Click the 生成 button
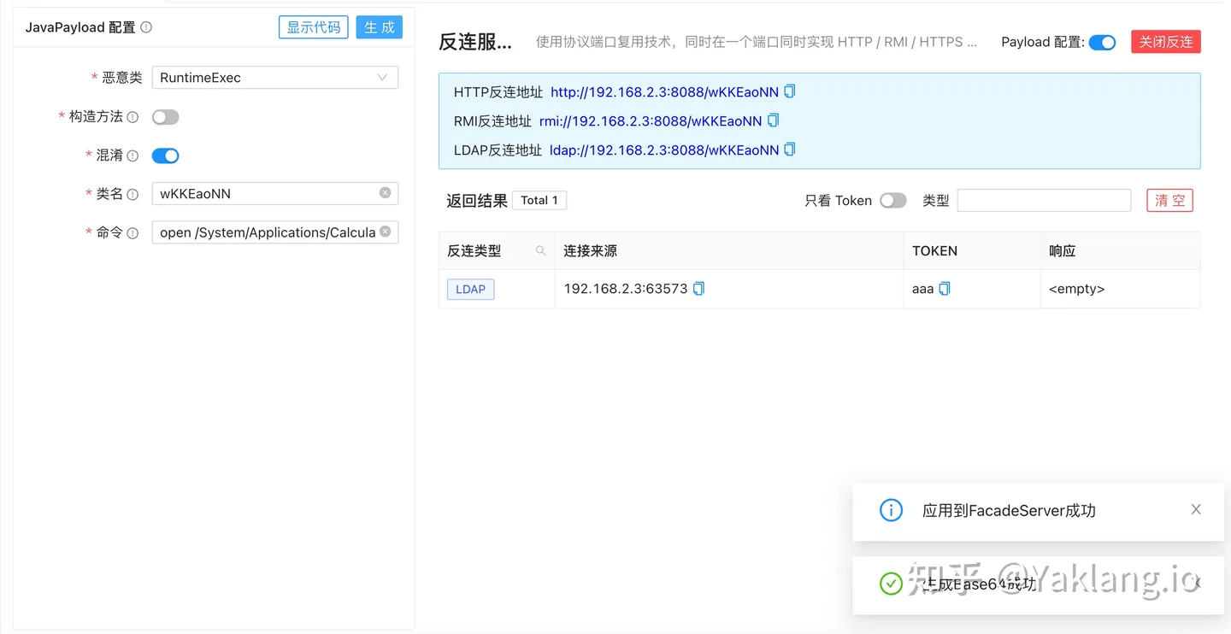The width and height of the screenshot is (1231, 634). (x=380, y=27)
